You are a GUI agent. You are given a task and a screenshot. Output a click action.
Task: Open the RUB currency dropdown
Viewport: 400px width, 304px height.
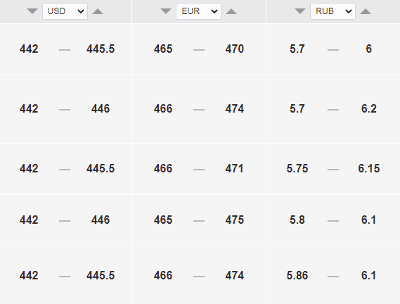333,11
